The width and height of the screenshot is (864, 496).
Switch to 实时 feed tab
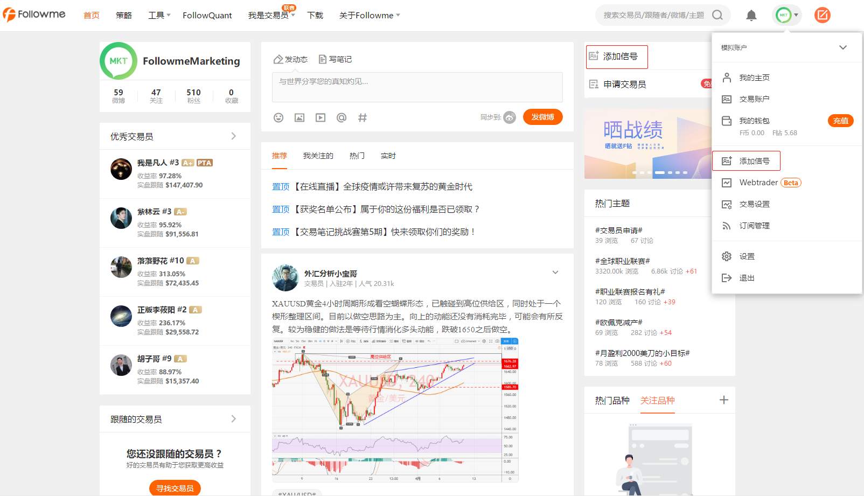point(388,156)
